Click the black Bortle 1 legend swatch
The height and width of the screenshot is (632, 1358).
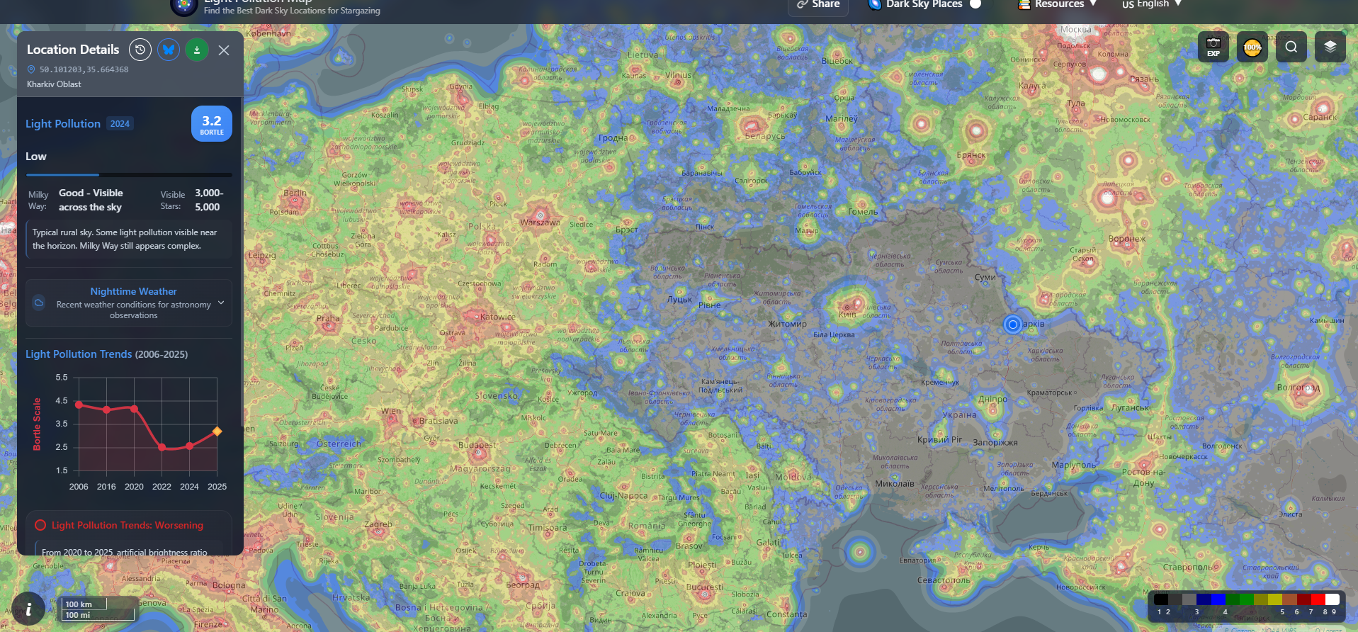[x=1161, y=599]
